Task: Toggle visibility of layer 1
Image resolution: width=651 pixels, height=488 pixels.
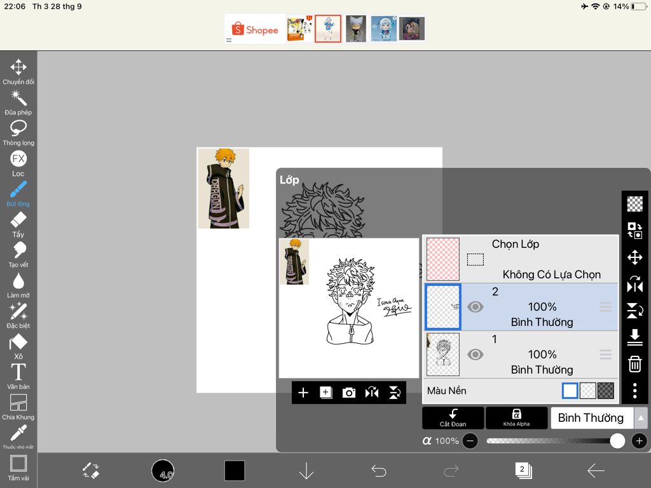Action: pos(476,355)
